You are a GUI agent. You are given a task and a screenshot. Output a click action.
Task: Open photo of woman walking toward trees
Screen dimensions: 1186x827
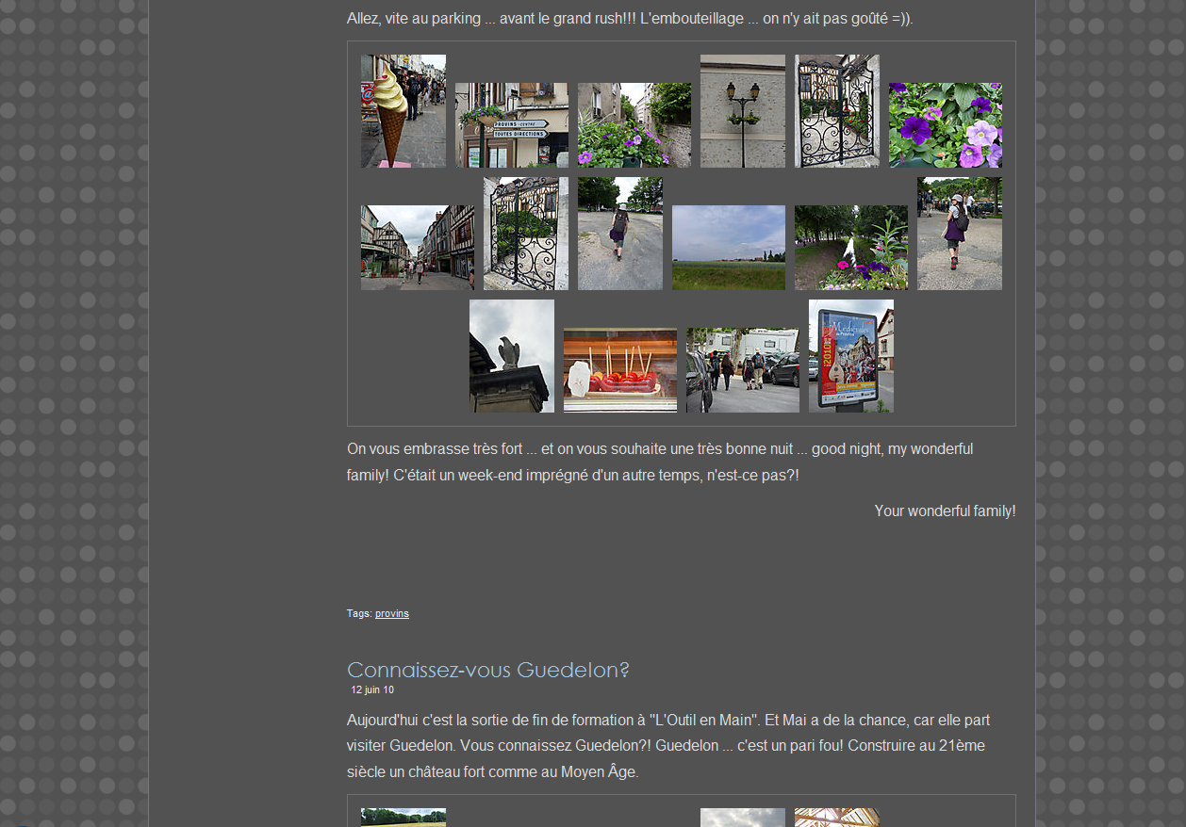tap(619, 234)
